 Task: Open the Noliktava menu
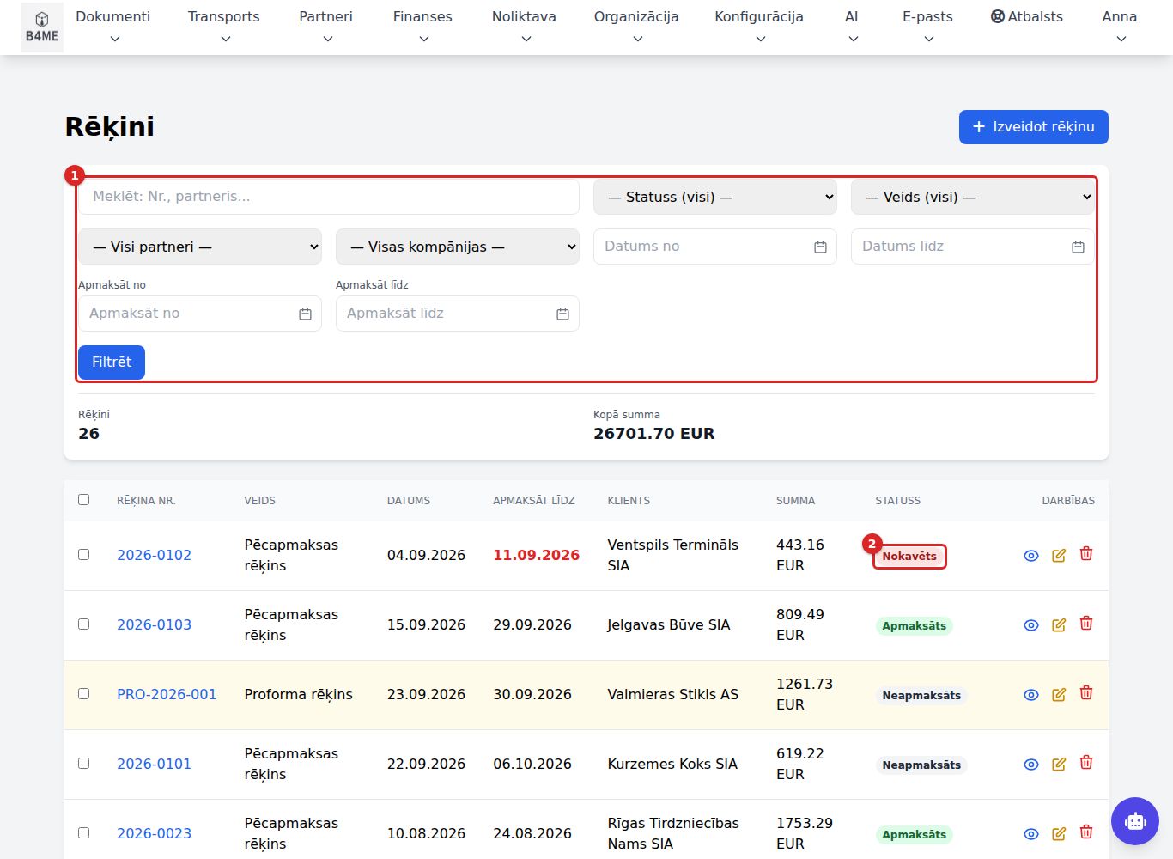pos(524,27)
